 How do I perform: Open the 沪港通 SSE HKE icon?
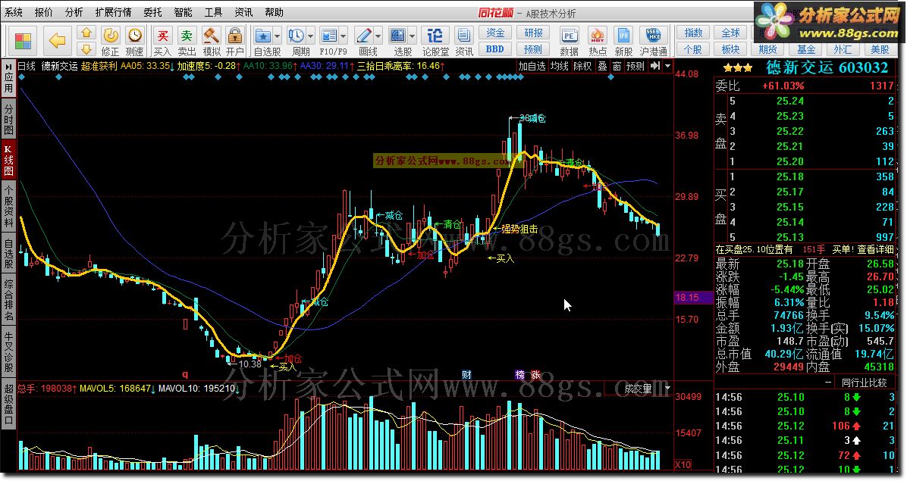click(653, 36)
